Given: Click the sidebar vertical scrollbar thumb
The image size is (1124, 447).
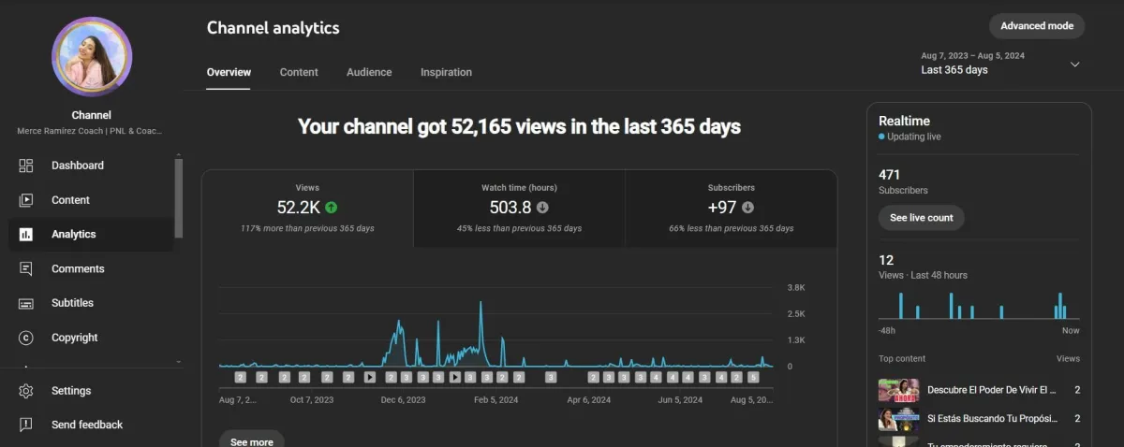Looking at the screenshot, I should pos(178,198).
